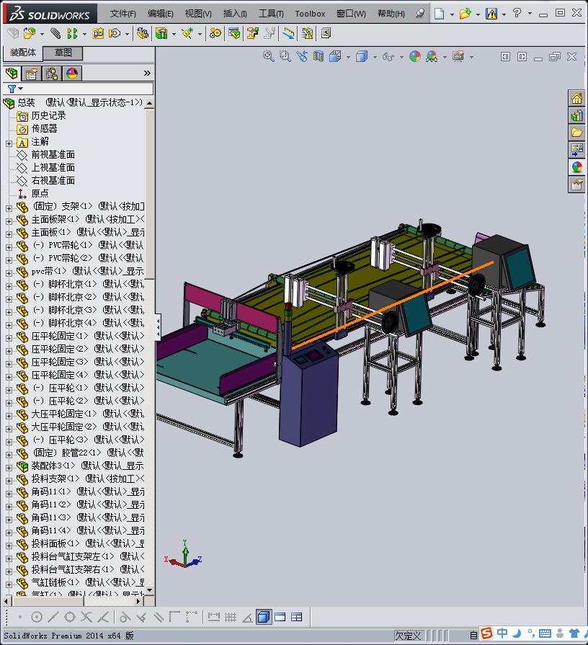
Task: Open the Design Library task pane icon
Action: (x=577, y=115)
